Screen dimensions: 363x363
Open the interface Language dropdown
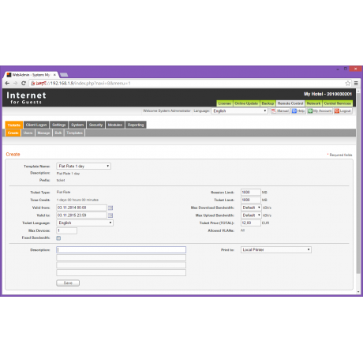click(239, 110)
